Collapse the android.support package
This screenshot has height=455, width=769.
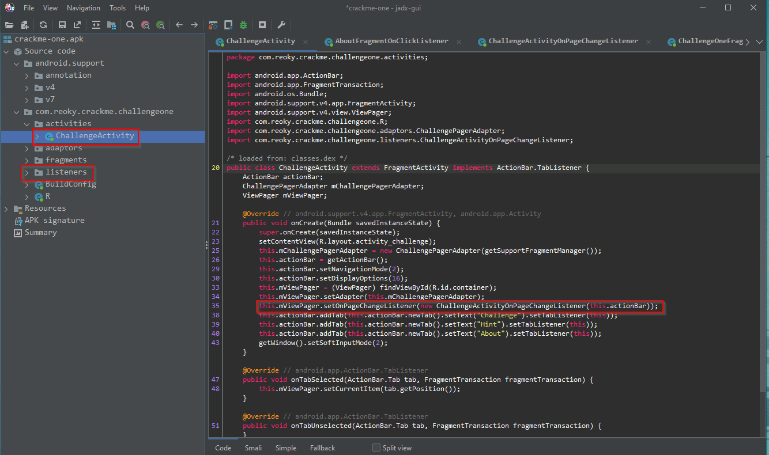[17, 63]
